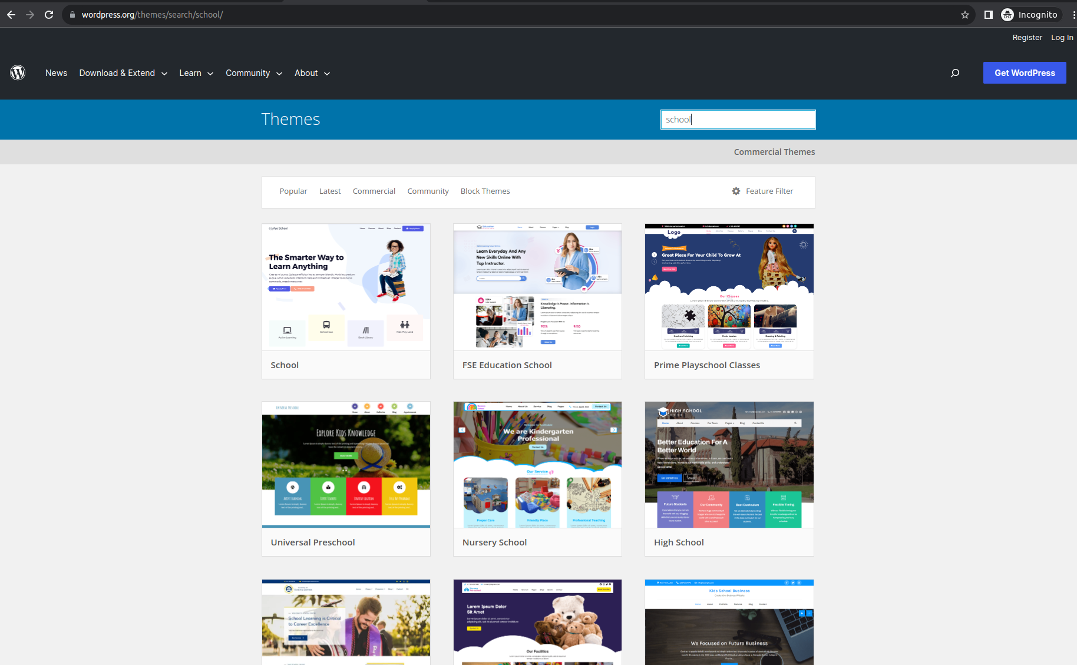This screenshot has width=1077, height=665.
Task: Open the School theme screenshot
Action: tap(346, 287)
